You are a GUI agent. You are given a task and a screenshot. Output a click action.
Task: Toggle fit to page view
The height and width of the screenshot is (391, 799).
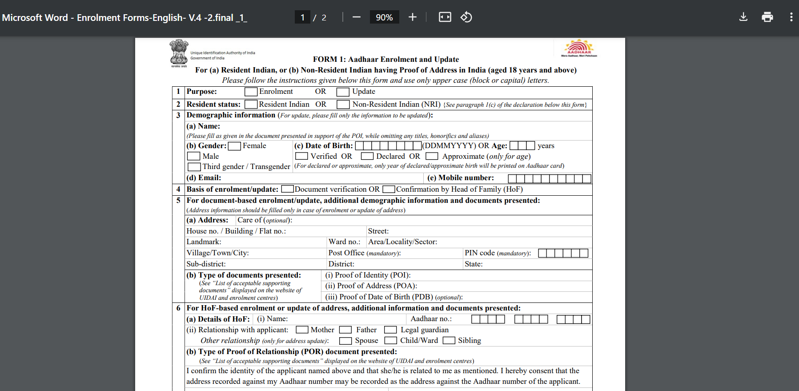click(x=445, y=17)
